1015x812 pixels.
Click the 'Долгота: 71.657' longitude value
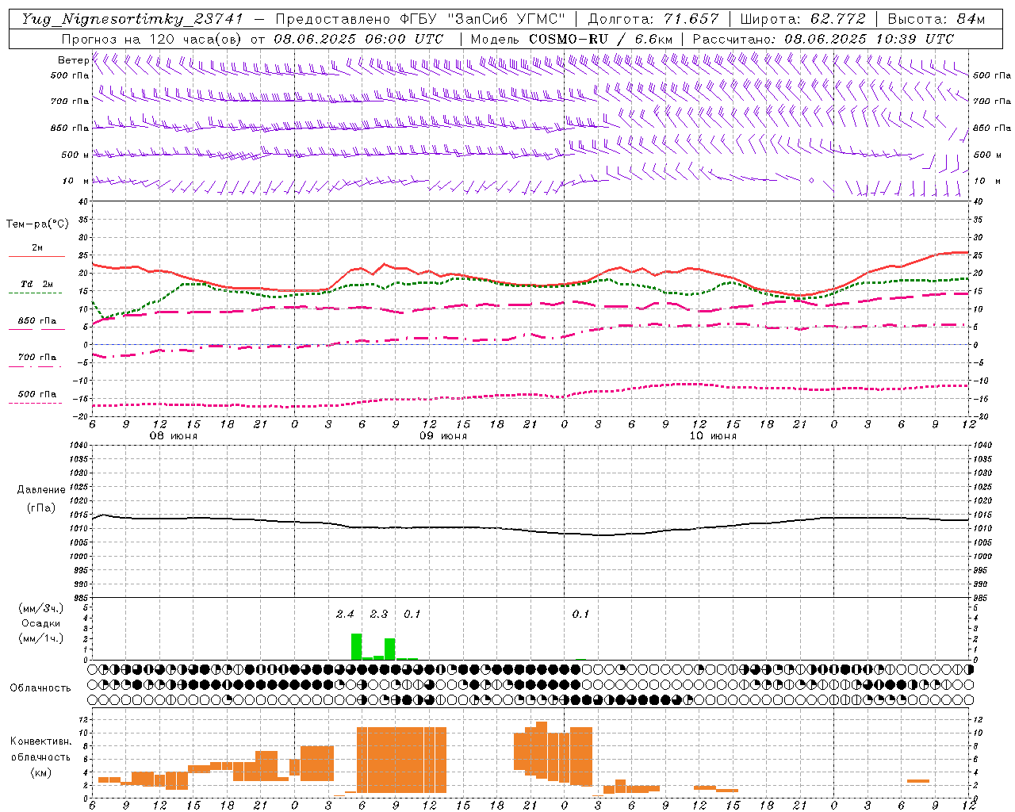tap(653, 19)
